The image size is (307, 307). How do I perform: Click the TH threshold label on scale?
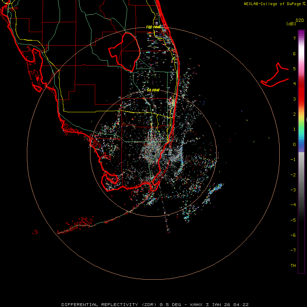pos(293,266)
